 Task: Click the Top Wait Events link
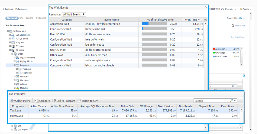point(238,37)
